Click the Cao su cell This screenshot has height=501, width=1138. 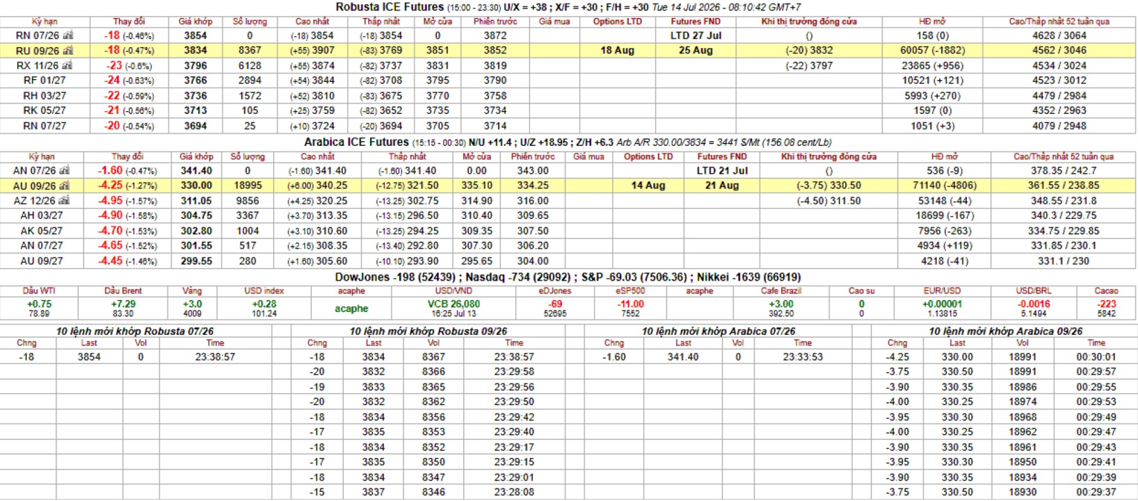point(861,308)
